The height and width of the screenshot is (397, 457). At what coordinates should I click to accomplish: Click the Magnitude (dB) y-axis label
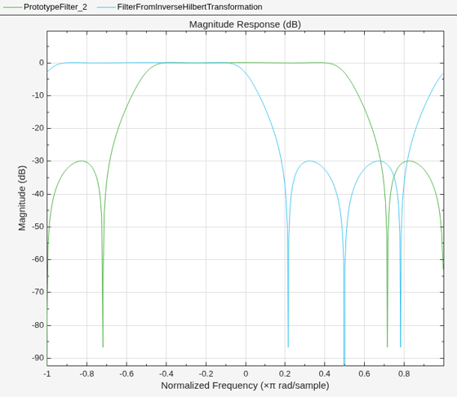click(x=22, y=198)
